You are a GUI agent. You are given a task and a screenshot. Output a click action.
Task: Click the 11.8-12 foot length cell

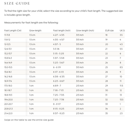click(x=7, y=40)
